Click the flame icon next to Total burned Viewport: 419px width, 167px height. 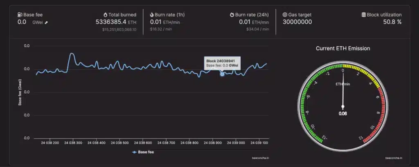pyautogui.click(x=106, y=15)
